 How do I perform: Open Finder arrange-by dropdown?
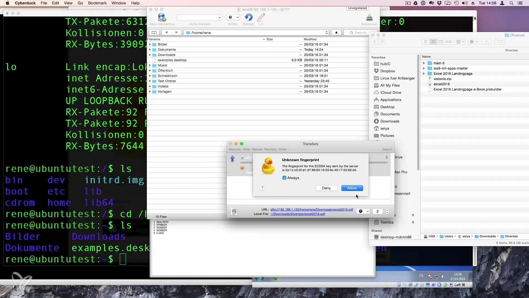(x=460, y=42)
